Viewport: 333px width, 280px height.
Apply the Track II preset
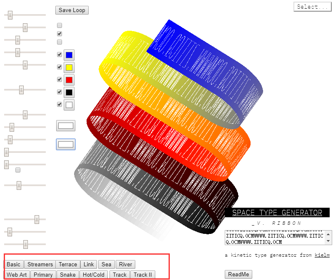(143, 275)
